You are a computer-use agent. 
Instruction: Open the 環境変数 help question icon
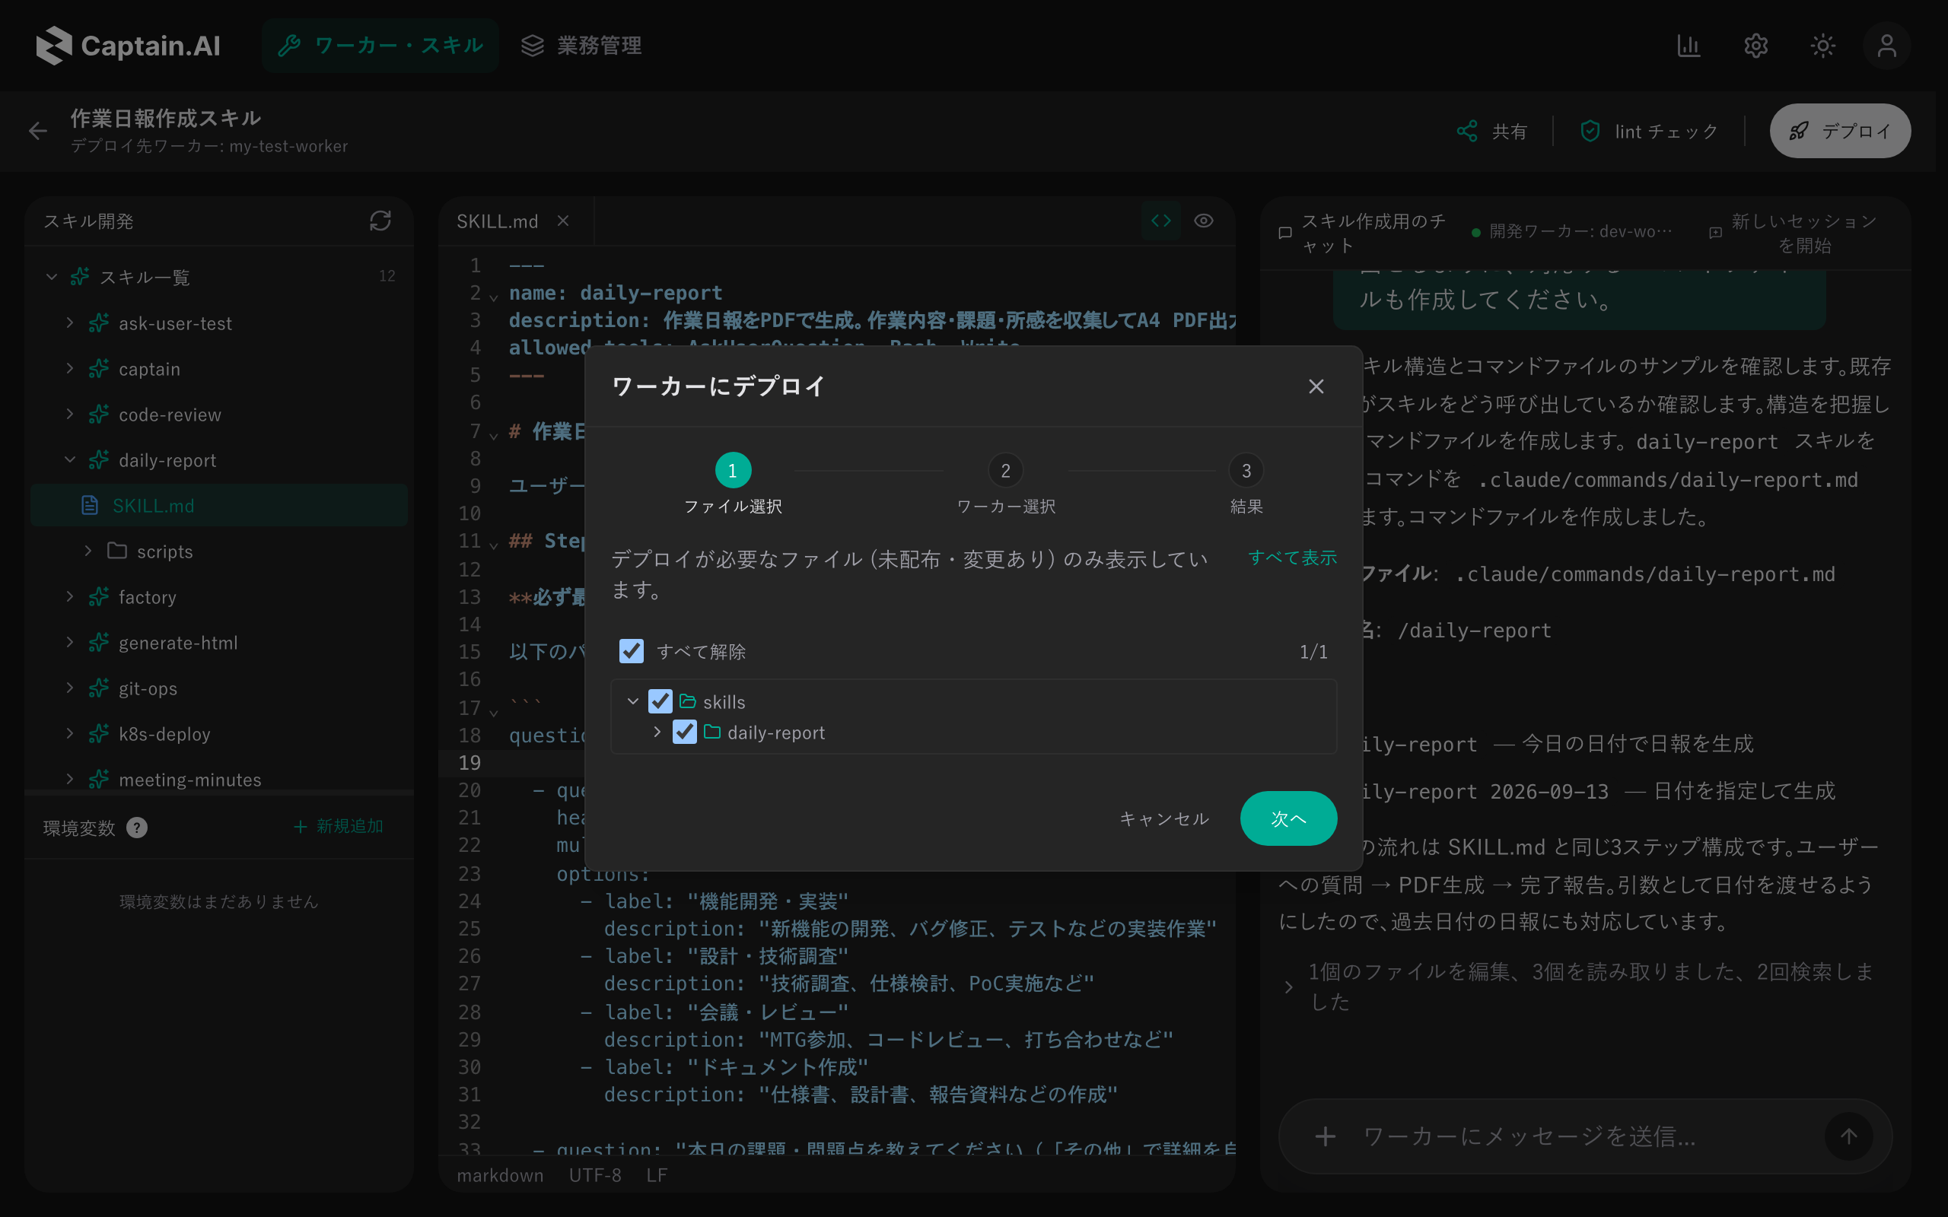coord(138,828)
